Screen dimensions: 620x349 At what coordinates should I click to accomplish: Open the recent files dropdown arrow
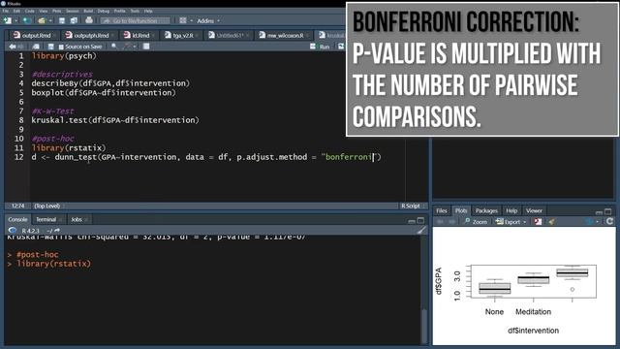(x=50, y=20)
